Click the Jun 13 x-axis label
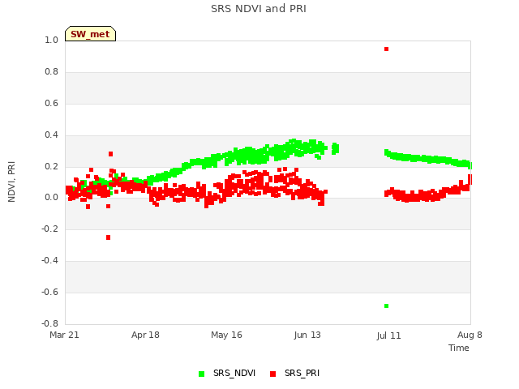Viewport: 519px width, 389px height. point(307,335)
